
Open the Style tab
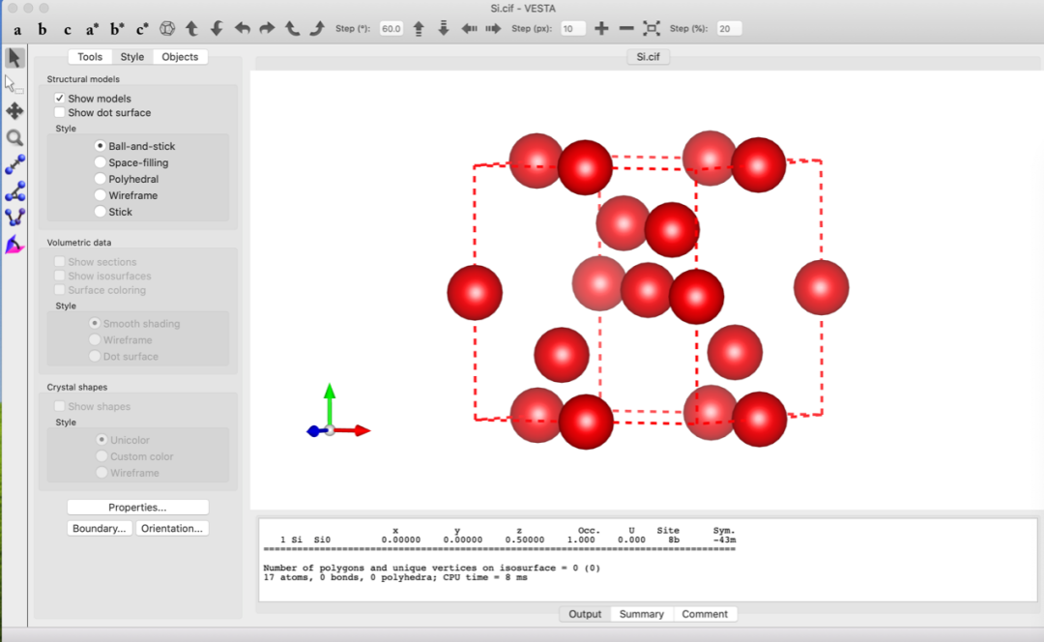click(x=131, y=57)
